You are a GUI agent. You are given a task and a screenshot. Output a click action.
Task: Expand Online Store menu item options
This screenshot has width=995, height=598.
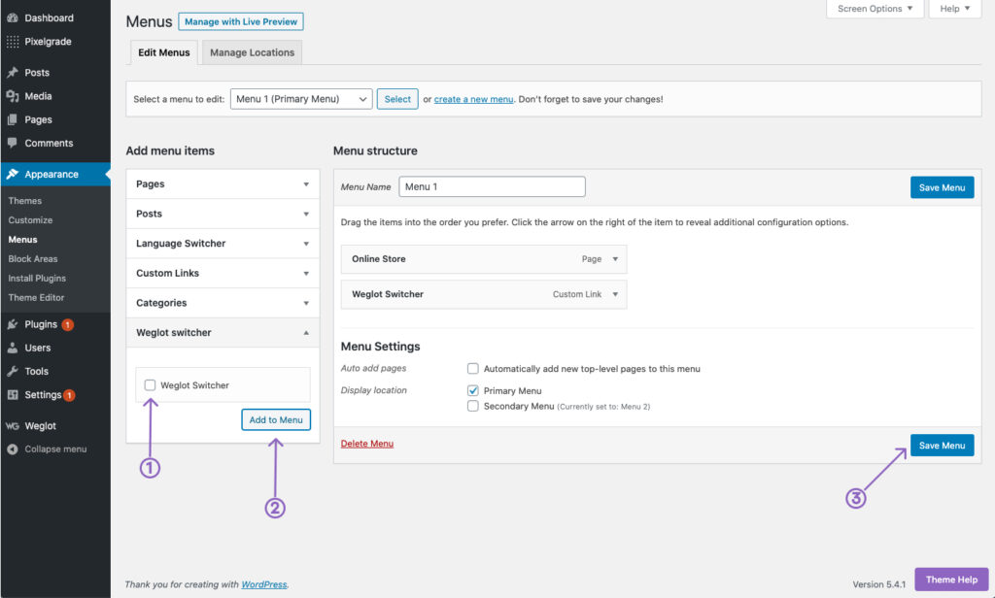pos(615,259)
